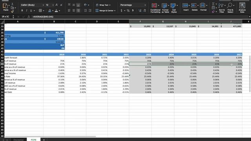Image resolution: width=251 pixels, height=141 pixels.
Task: Toggle italic formatting
Action: click(26, 11)
